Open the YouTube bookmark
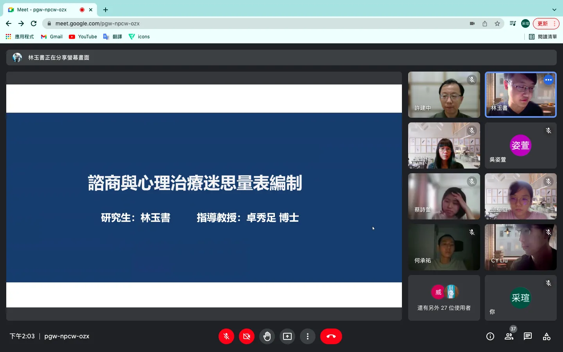Screen dimensions: 563x352 click(83, 37)
